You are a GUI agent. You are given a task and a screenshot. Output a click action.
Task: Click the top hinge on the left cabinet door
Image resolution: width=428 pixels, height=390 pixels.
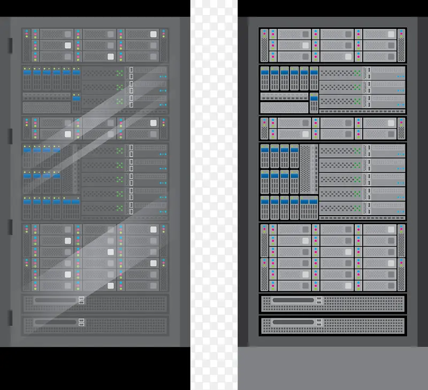click(x=10, y=45)
